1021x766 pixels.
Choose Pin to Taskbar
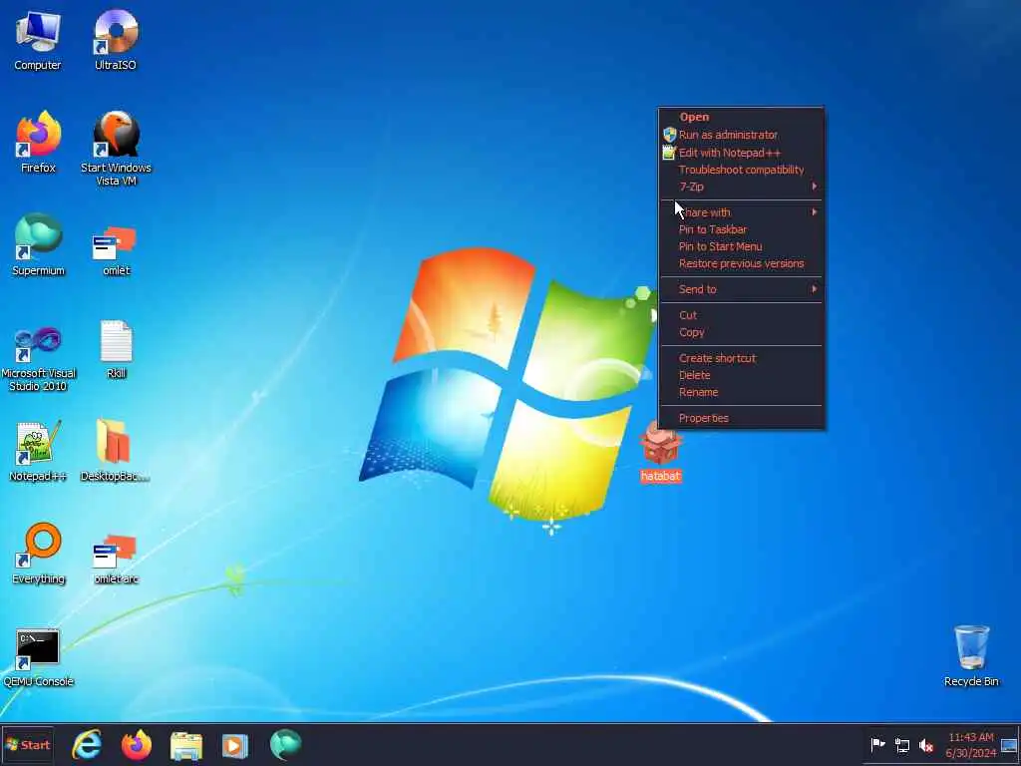click(742, 229)
